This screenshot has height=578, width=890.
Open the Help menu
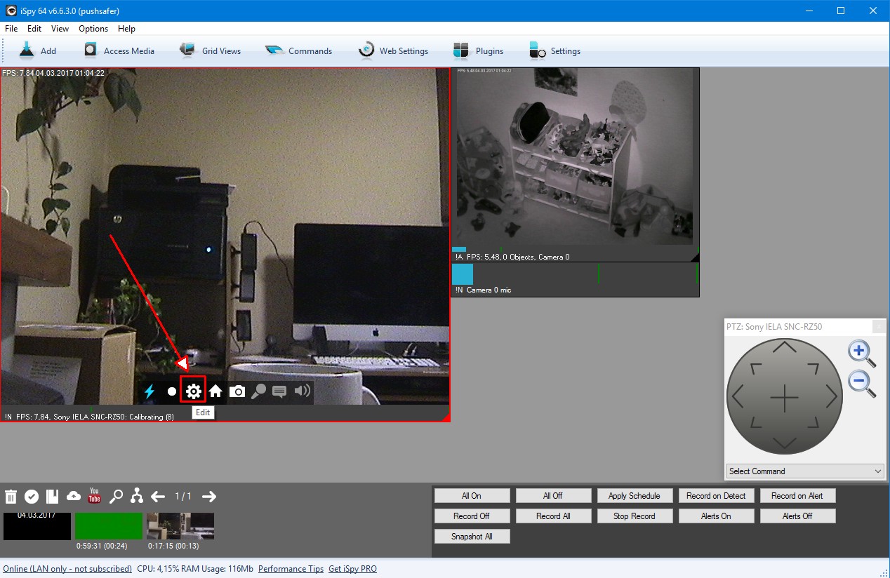click(x=126, y=29)
